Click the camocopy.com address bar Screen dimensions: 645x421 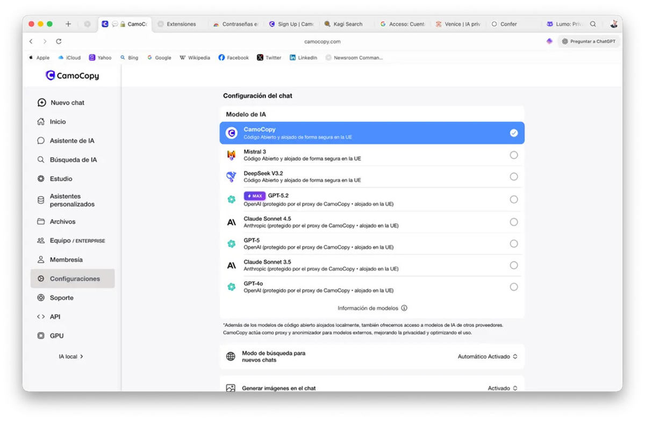[322, 41]
